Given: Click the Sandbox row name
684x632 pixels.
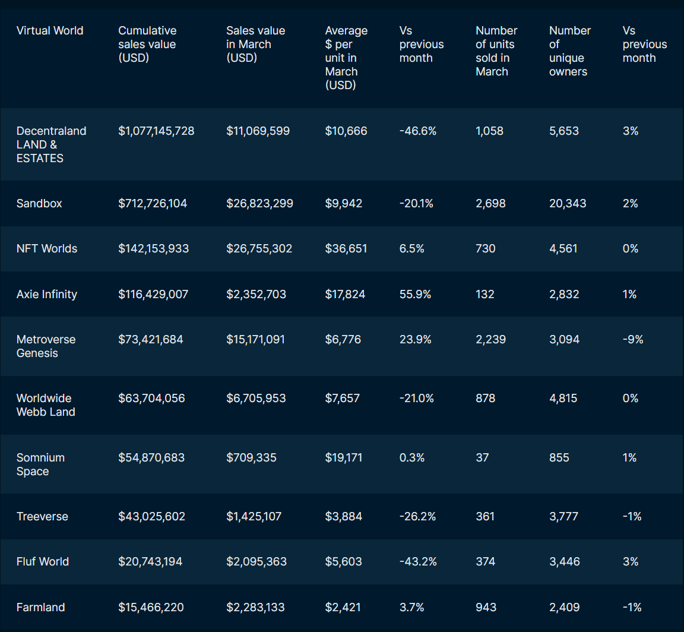Looking at the screenshot, I should [39, 203].
